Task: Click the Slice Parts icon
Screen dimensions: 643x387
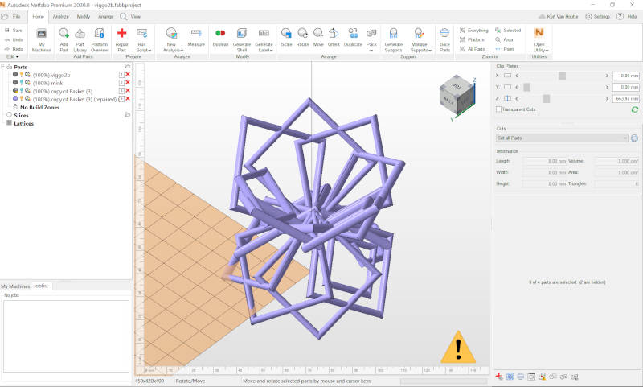Action: [x=444, y=39]
